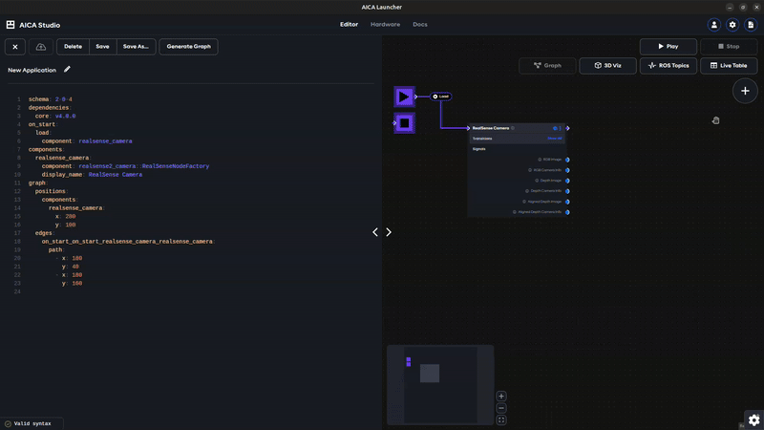Switch to the Editor tab

pyautogui.click(x=349, y=25)
